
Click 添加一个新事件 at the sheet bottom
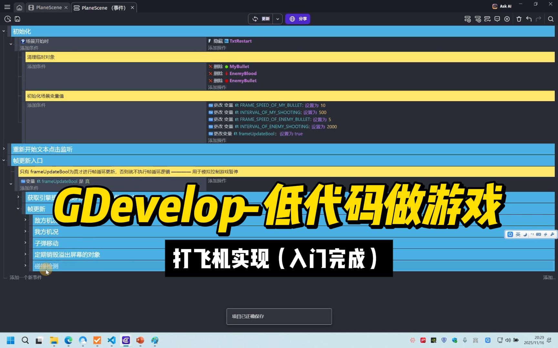(26, 278)
